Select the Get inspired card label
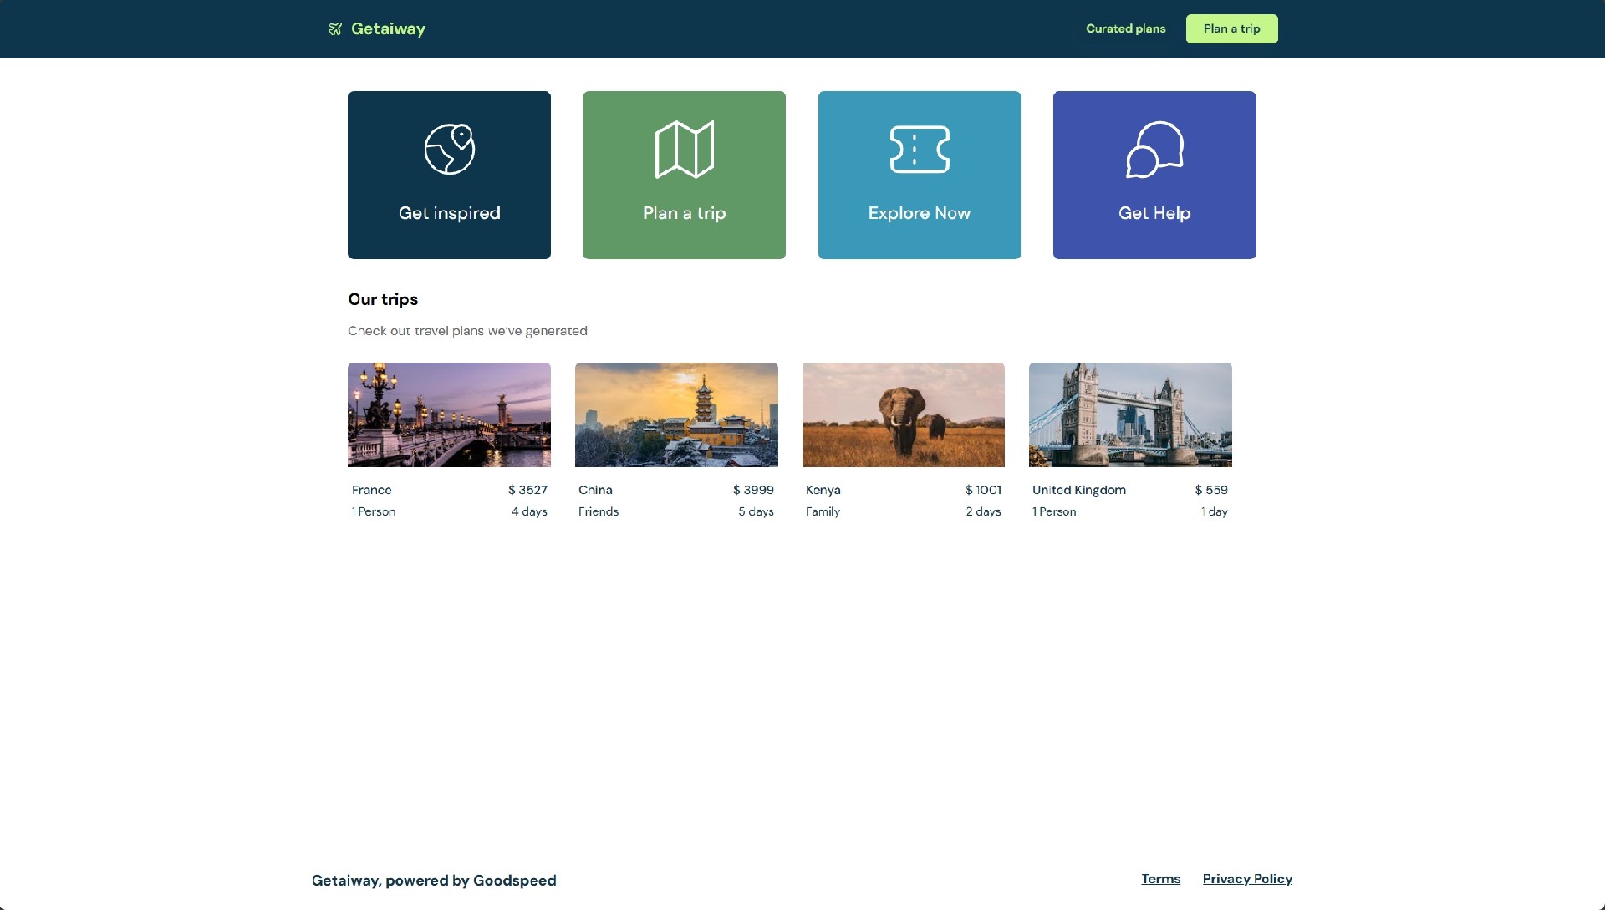This screenshot has width=1605, height=910. (x=449, y=213)
